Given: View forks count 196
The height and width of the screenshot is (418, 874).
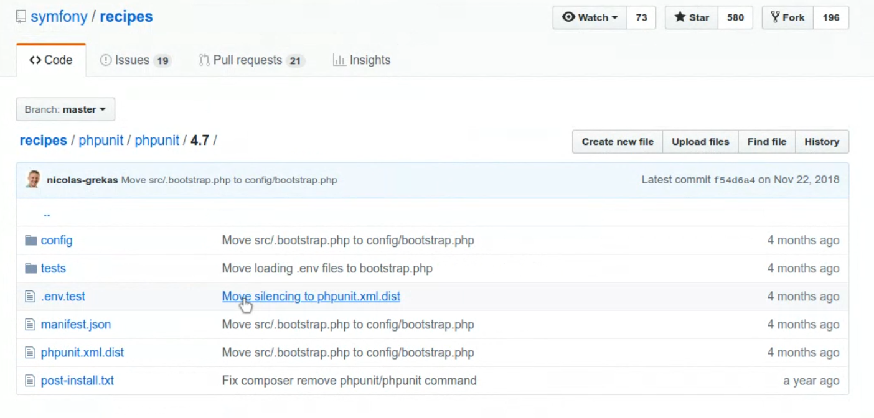Looking at the screenshot, I should 831,17.
